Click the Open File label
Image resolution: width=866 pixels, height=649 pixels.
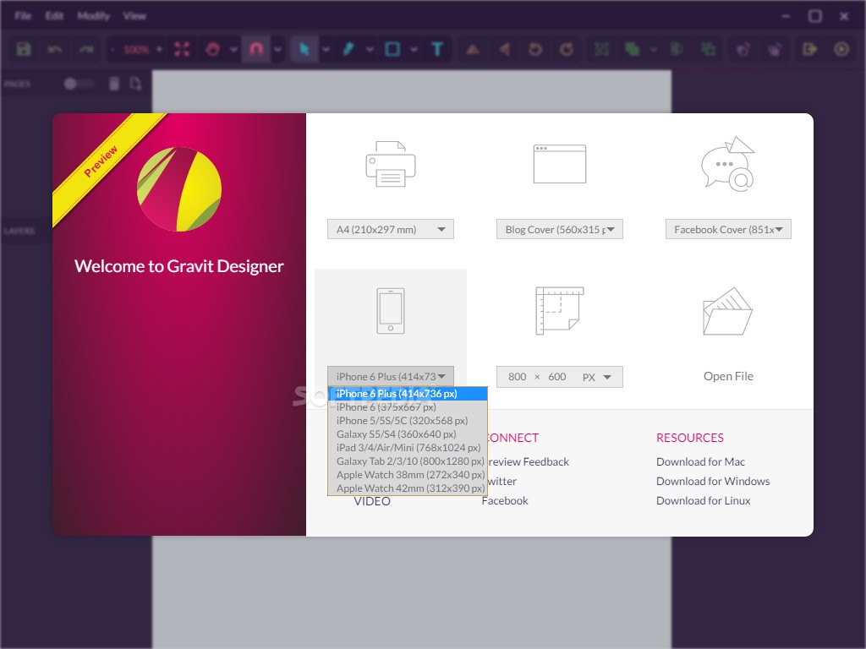pyautogui.click(x=728, y=376)
